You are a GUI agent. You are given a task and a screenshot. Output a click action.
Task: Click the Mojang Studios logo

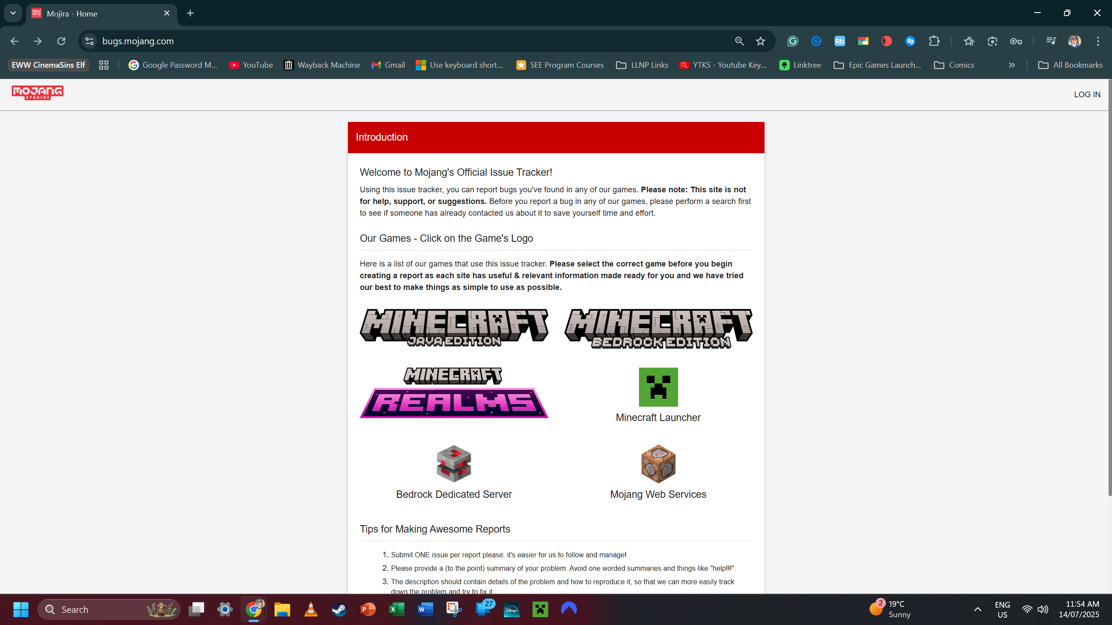tap(37, 92)
